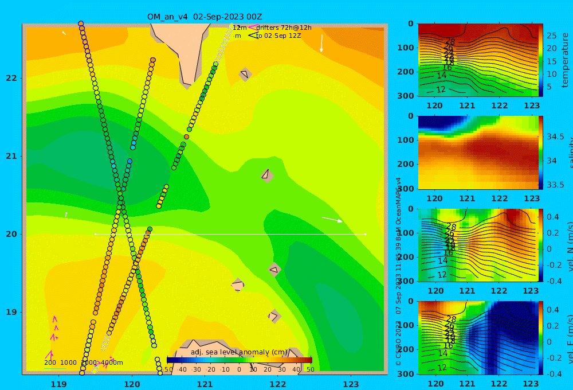Click the 'vel. E (m/s)' axis label
573x390 pixels.
(570, 338)
